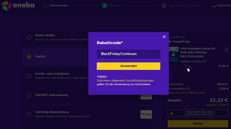
Task: Focus the Rabattcode input field
Action: [128, 54]
